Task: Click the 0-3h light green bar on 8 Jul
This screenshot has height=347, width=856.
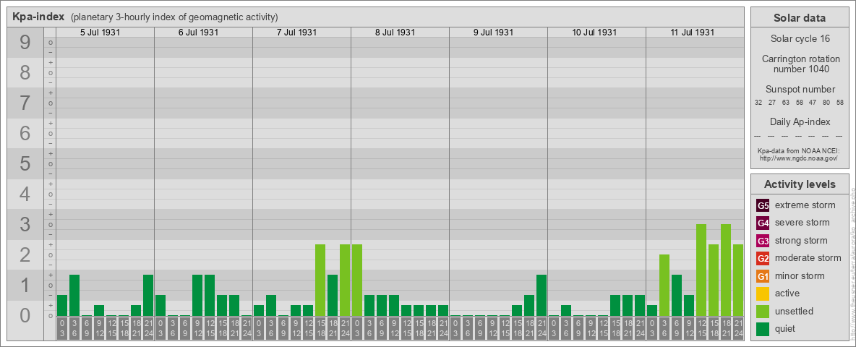Action: (x=357, y=280)
